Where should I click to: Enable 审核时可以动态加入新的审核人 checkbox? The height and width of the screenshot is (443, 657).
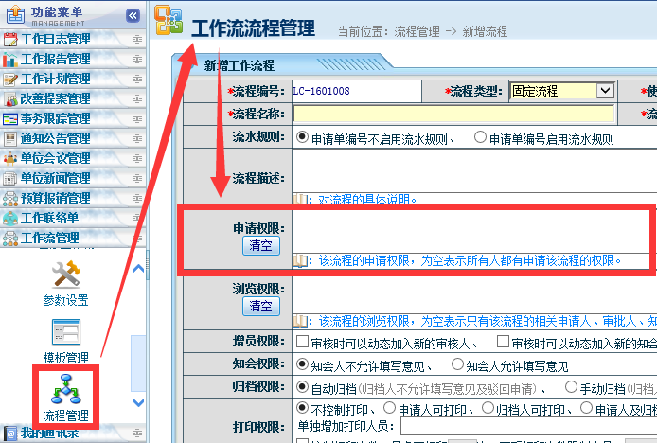[x=302, y=343]
